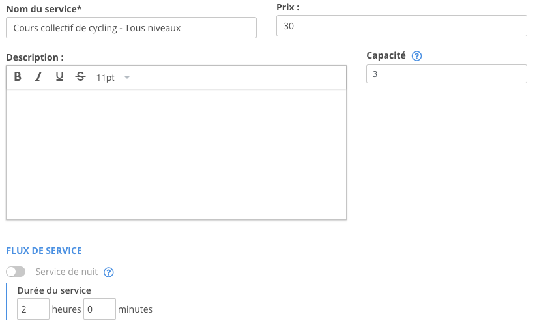Enable underline formatting in the editor
The image size is (539, 325).
(x=59, y=77)
